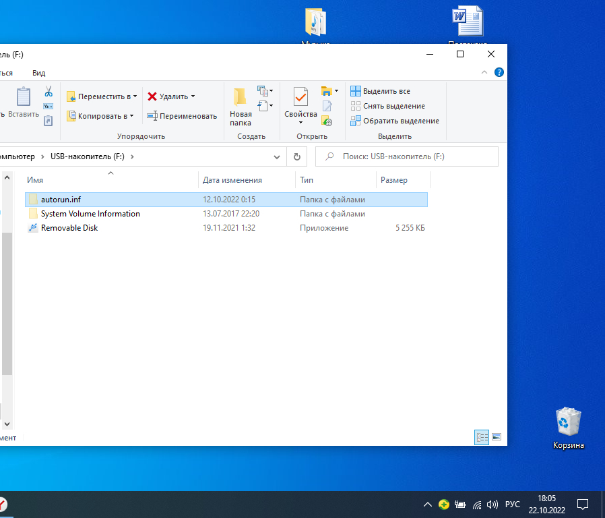Click the left navigation pane scrollbar
The width and height of the screenshot is (605, 518).
click(x=7, y=304)
